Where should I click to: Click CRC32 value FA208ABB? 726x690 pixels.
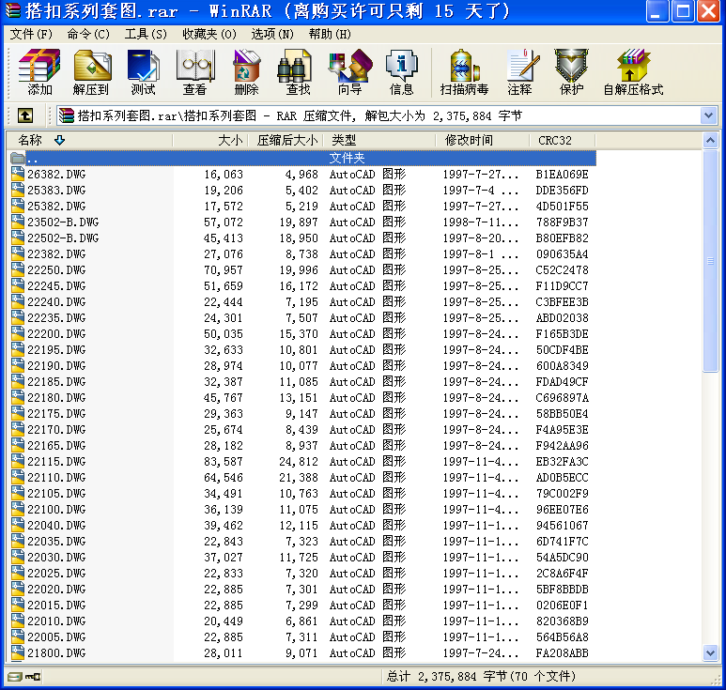click(x=562, y=653)
